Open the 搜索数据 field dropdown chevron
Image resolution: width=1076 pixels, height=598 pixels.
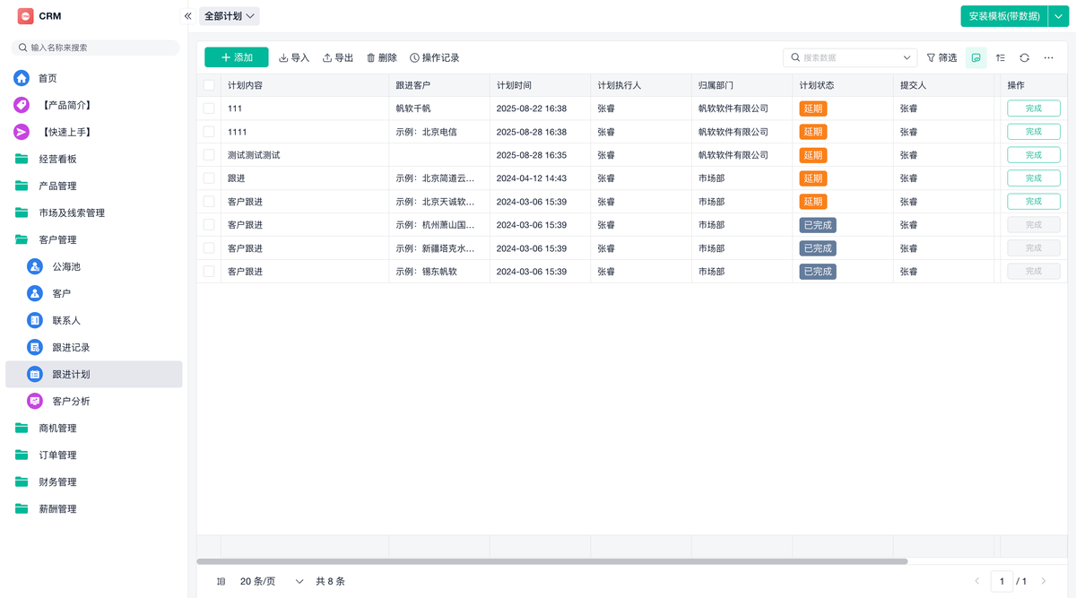[907, 57]
